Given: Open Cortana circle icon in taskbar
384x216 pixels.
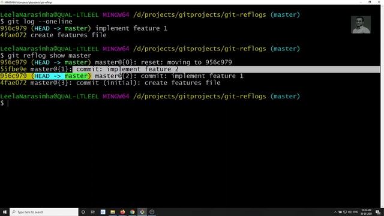Looking at the screenshot, I should (x=83, y=212).
